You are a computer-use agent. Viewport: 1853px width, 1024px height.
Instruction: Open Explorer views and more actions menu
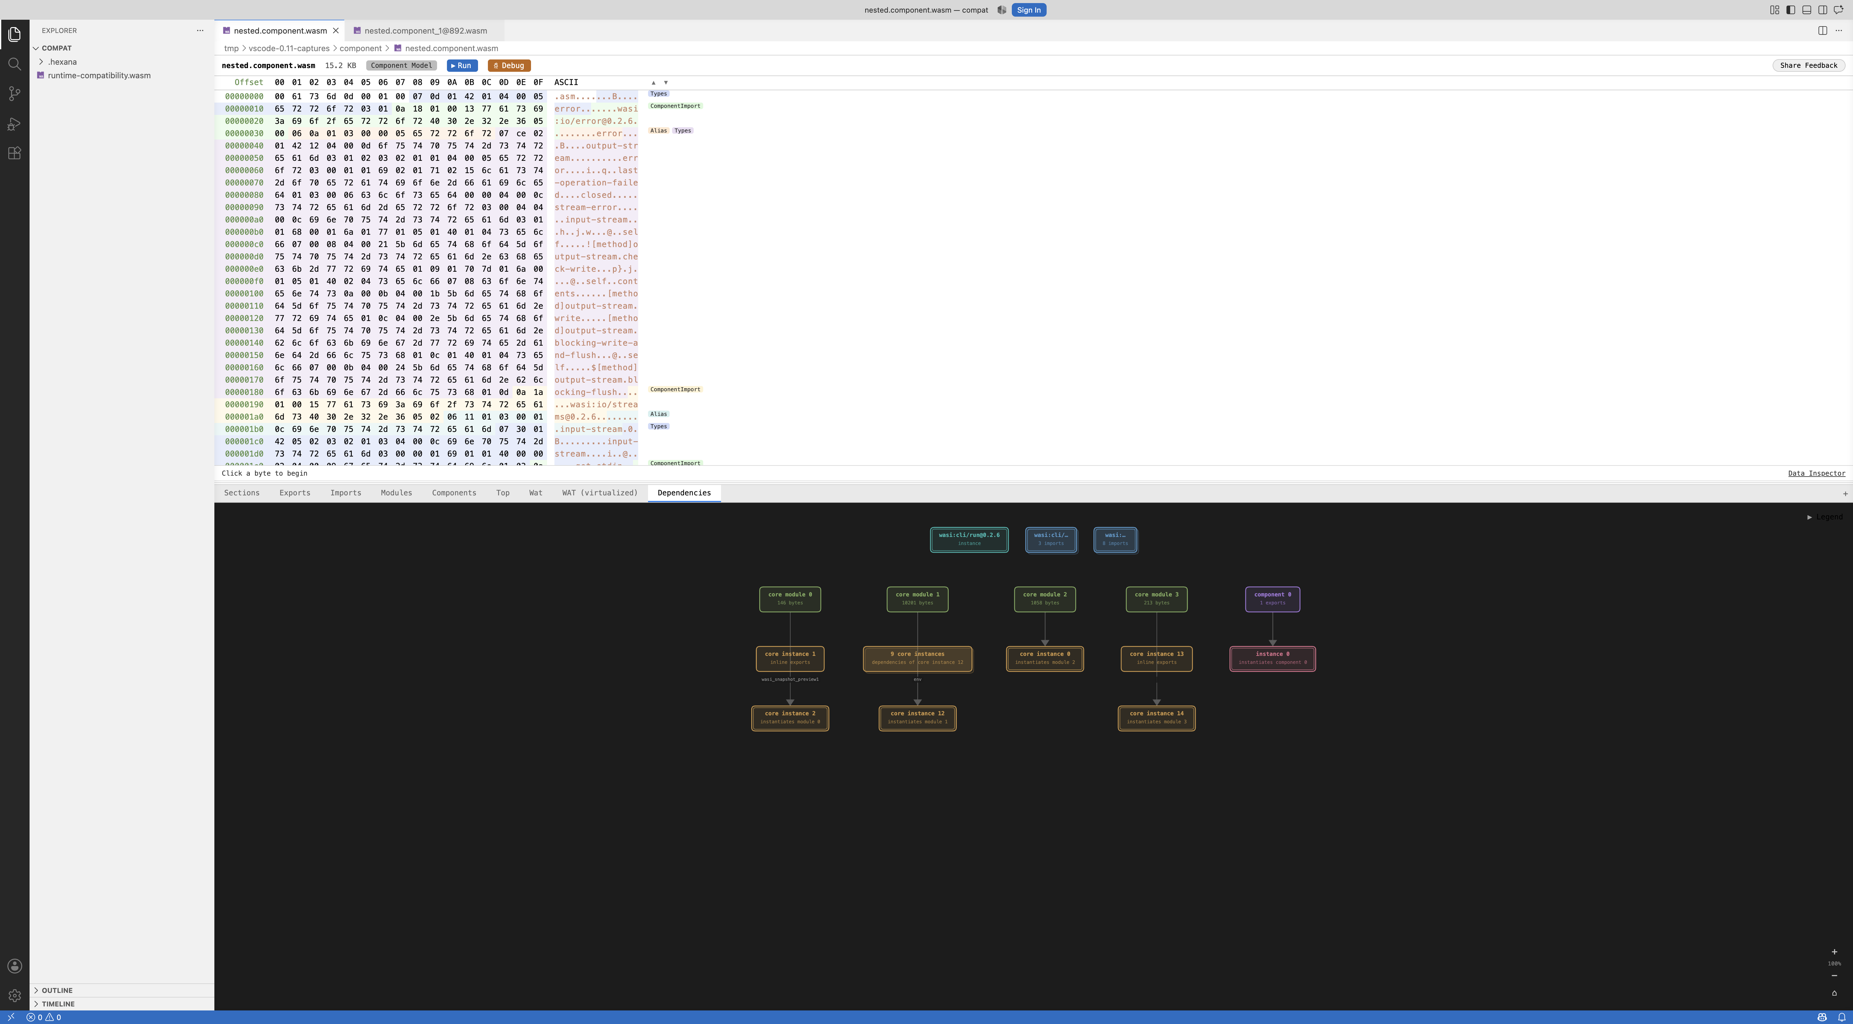tap(200, 30)
